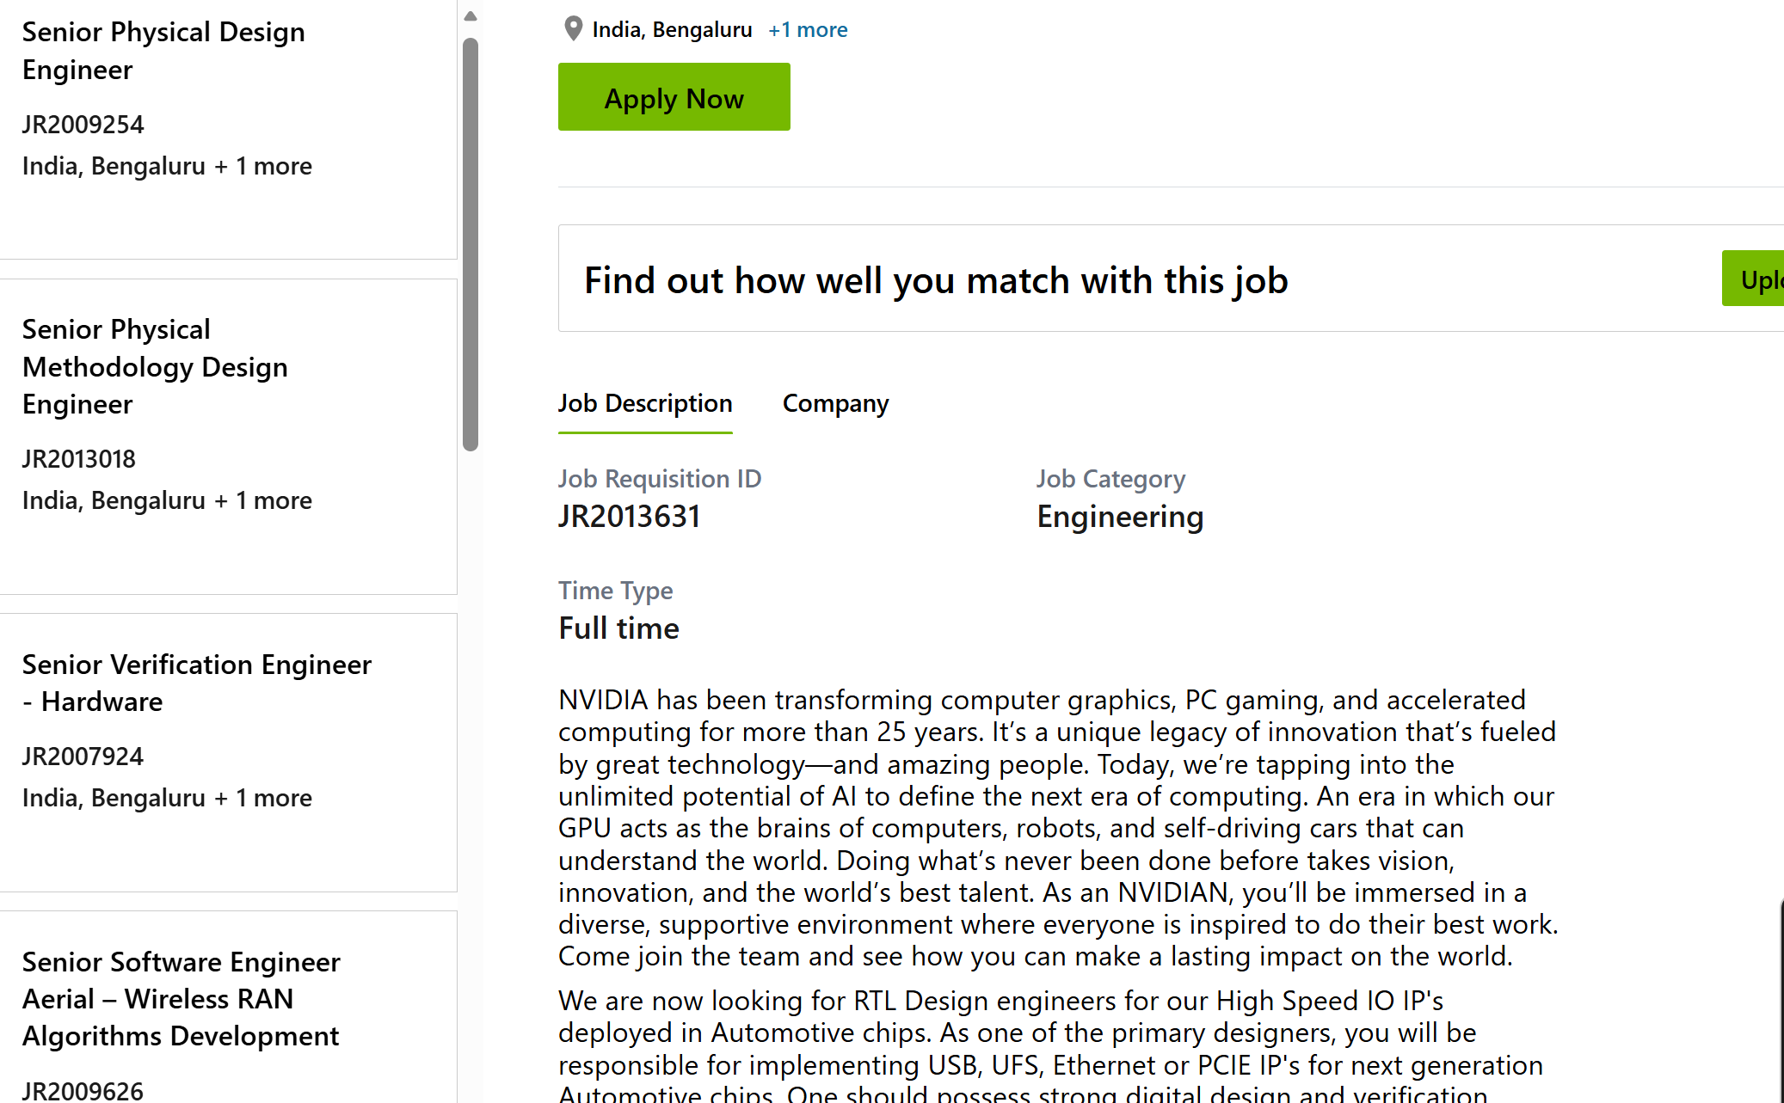Click the requisition ID JR2013631 value
The image size is (1784, 1103).
tap(630, 517)
